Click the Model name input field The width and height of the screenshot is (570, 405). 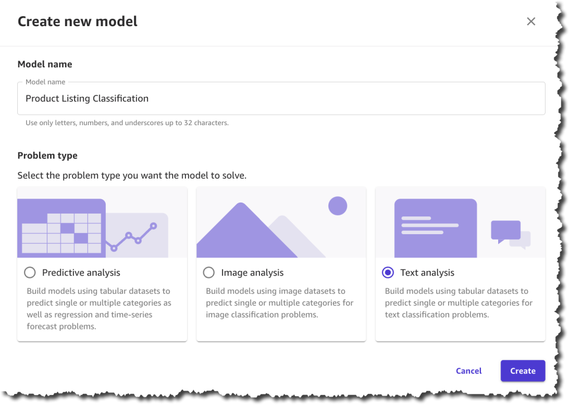[x=281, y=98]
